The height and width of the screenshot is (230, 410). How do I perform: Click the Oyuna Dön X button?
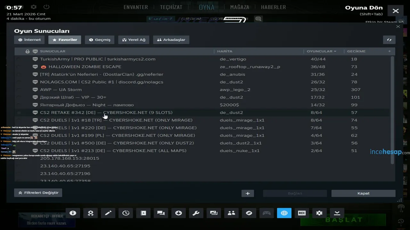pyautogui.click(x=396, y=11)
